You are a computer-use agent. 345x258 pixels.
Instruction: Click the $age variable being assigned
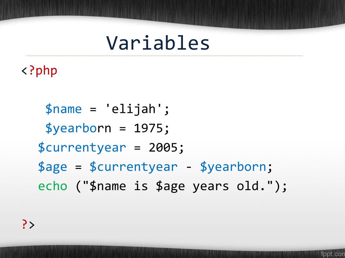(x=52, y=167)
